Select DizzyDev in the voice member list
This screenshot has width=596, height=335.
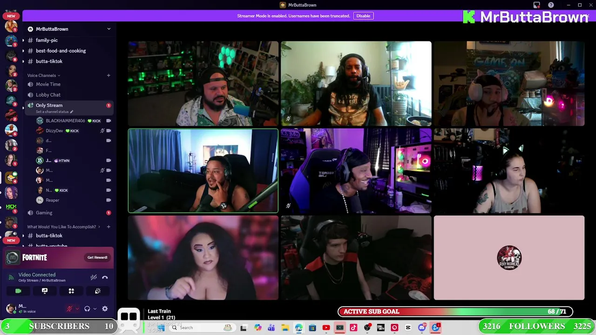pos(74,131)
